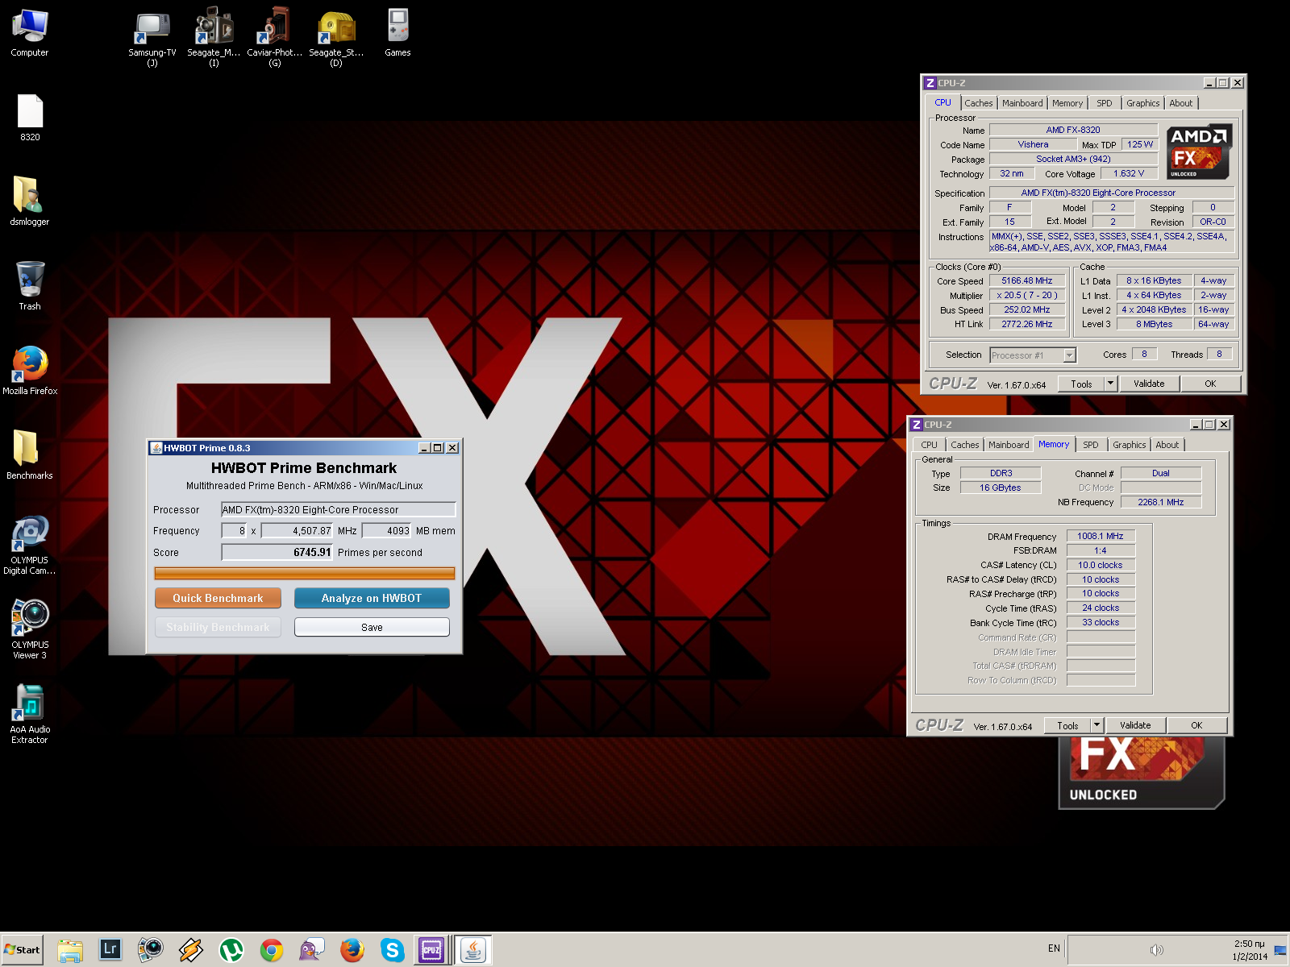
Task: Open SPD tab in lower CPU-Z window
Action: click(1091, 445)
